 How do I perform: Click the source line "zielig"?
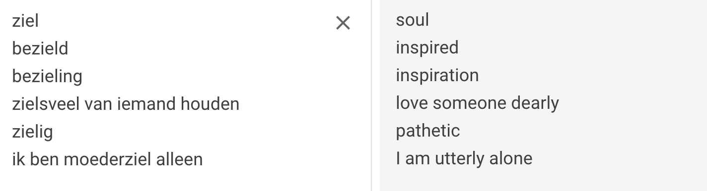coord(32,132)
